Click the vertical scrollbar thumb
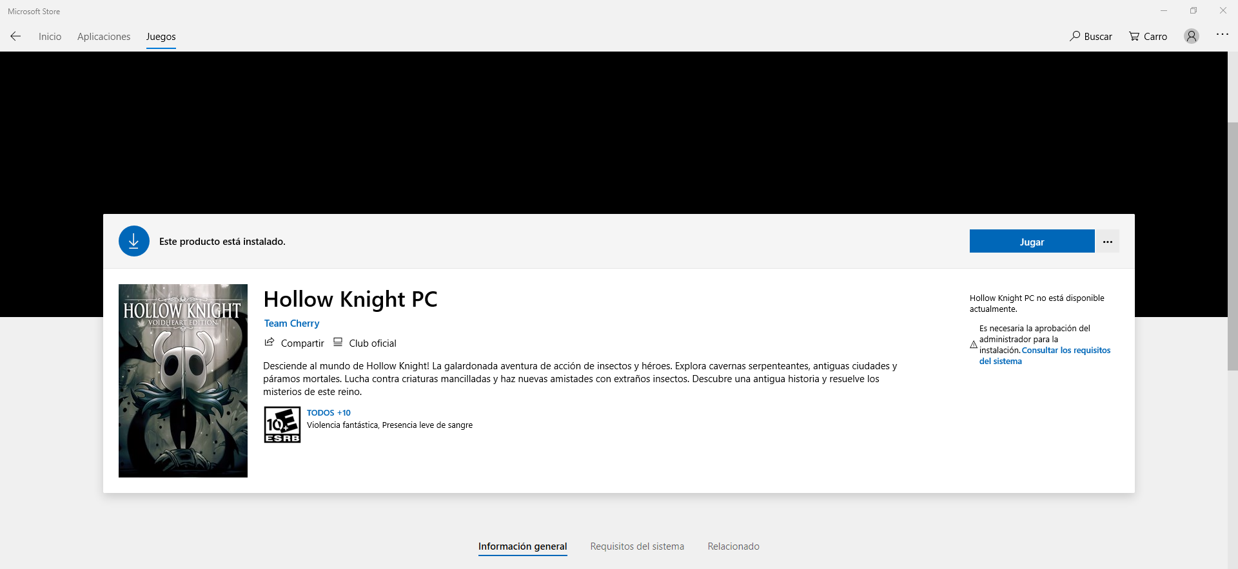This screenshot has width=1238, height=569. [1233, 246]
